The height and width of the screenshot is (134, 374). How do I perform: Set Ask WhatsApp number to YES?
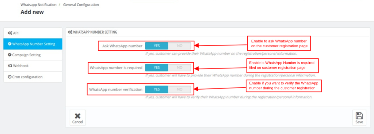click(157, 46)
